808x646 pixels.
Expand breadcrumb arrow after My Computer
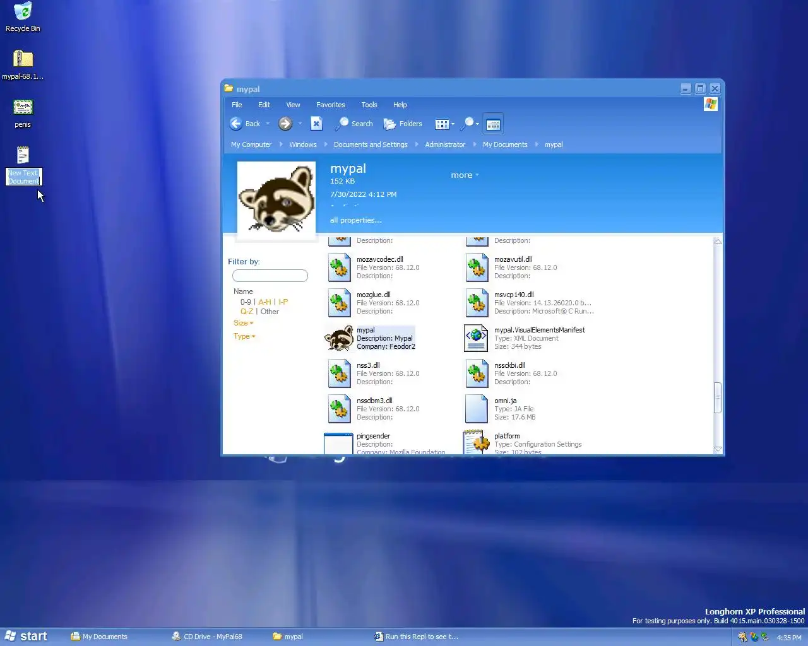click(x=281, y=144)
